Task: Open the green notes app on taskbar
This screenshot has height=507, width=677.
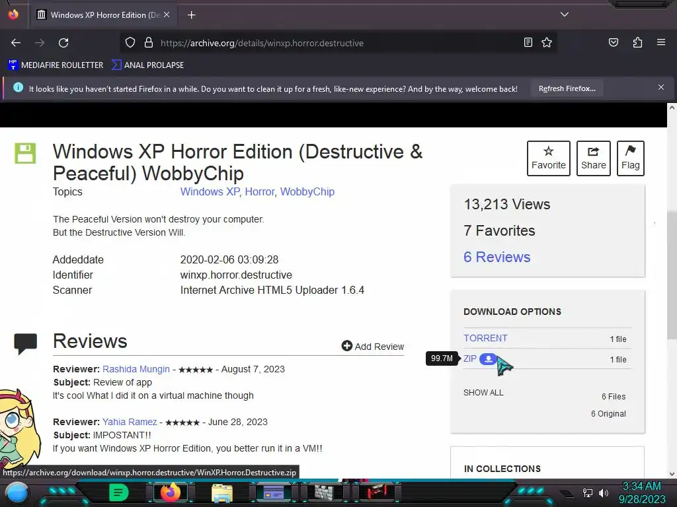Action: (x=118, y=492)
